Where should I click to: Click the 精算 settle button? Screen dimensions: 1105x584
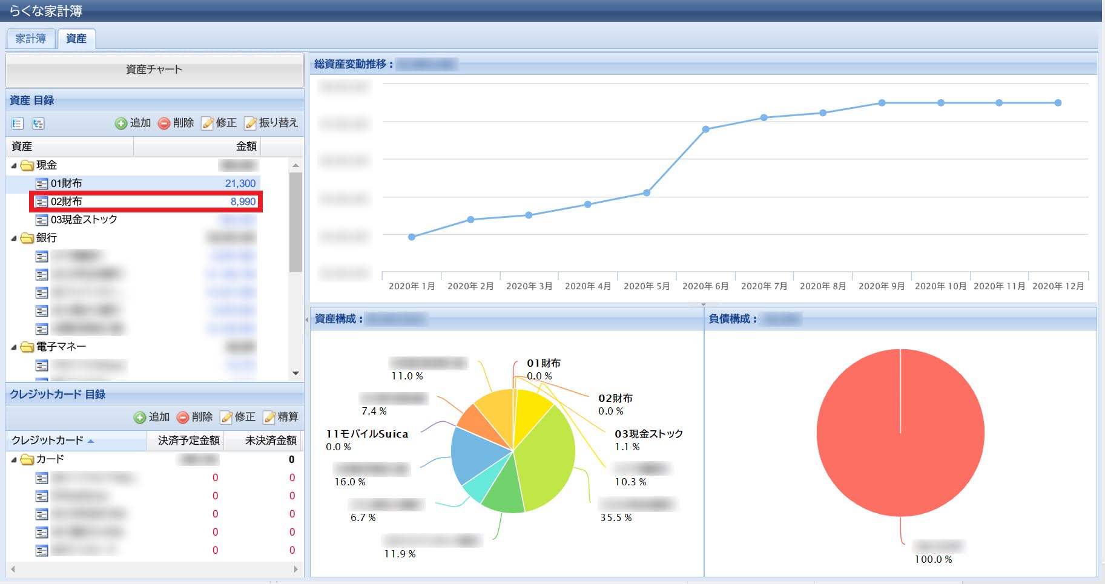(x=281, y=417)
